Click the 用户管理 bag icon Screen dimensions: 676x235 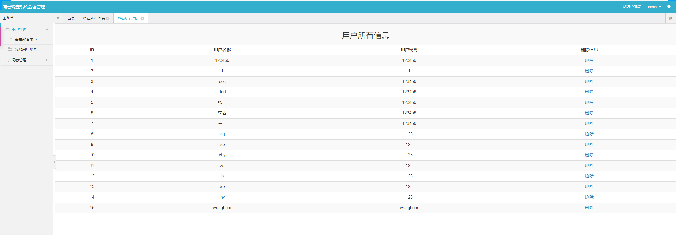[x=7, y=29]
